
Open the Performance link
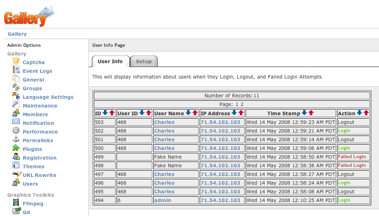(x=41, y=132)
